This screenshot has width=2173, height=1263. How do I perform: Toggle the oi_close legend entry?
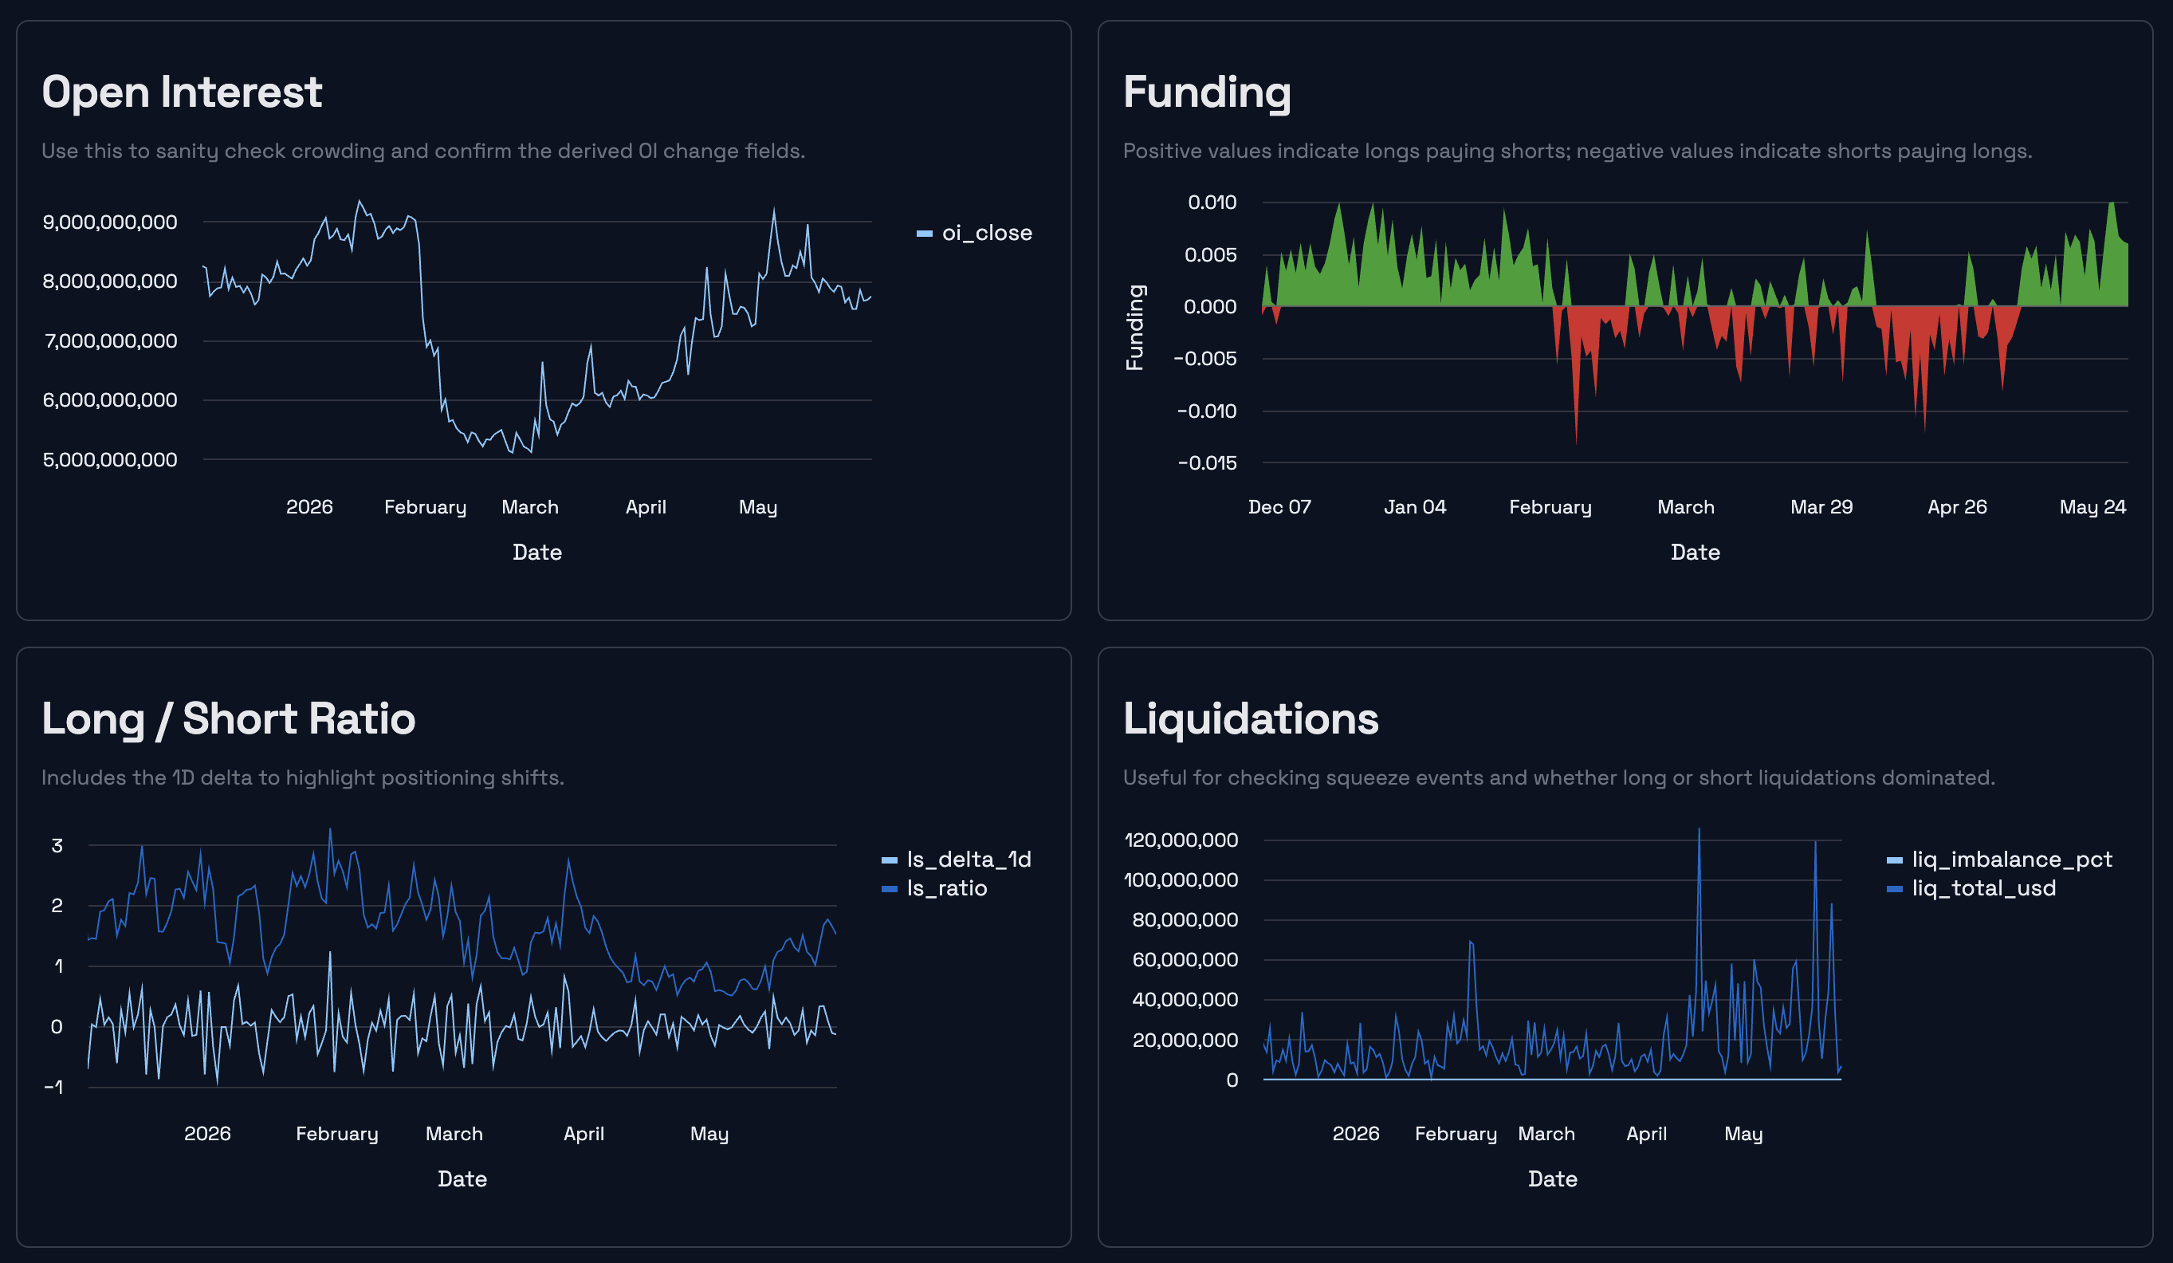(974, 233)
